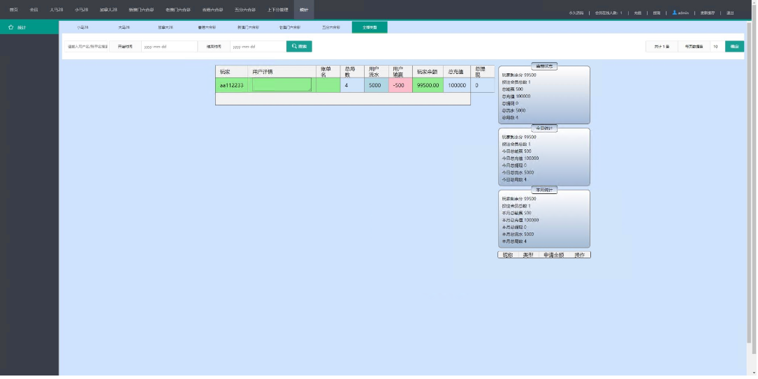
Task: Click the per-page count field showing 10
Action: (x=717, y=47)
